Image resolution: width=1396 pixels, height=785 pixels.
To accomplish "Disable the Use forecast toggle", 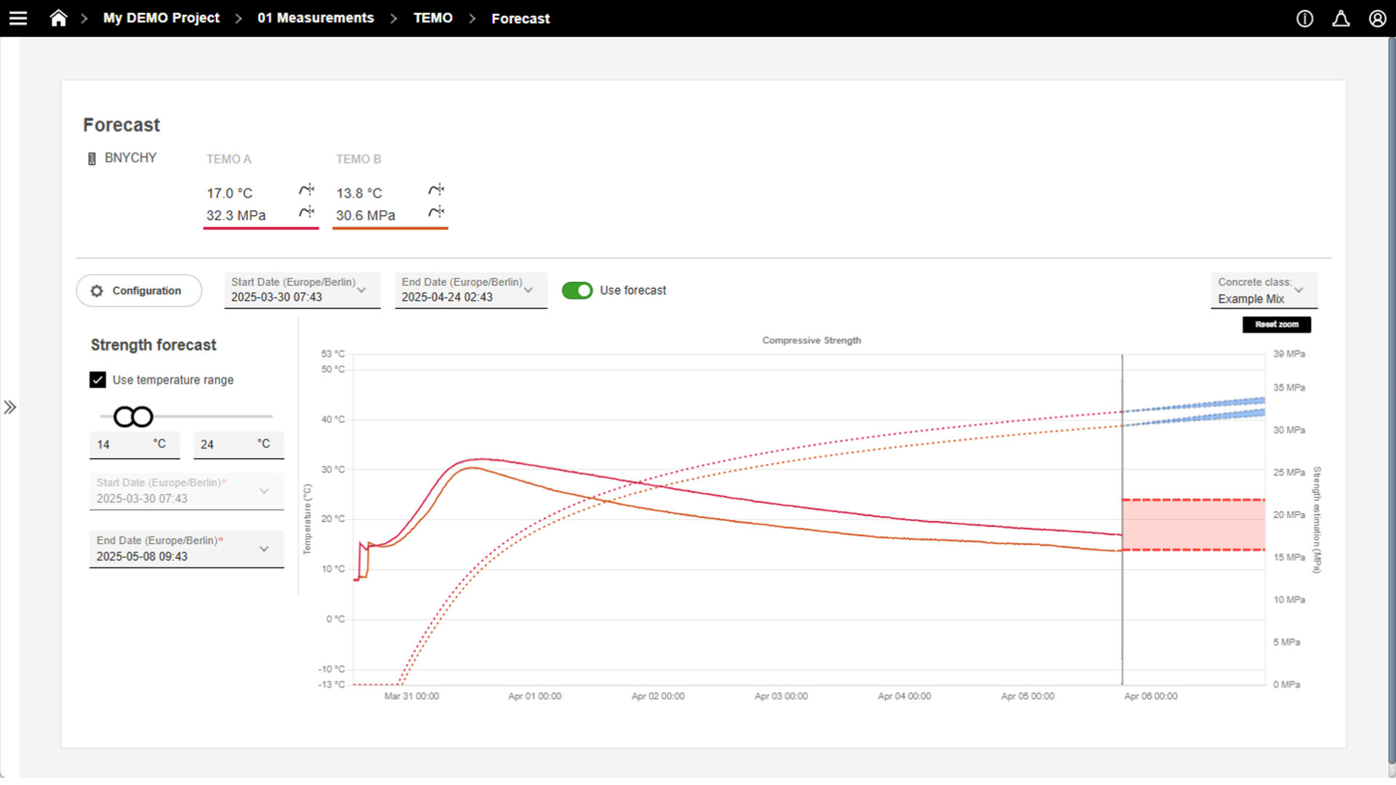I will 577,291.
